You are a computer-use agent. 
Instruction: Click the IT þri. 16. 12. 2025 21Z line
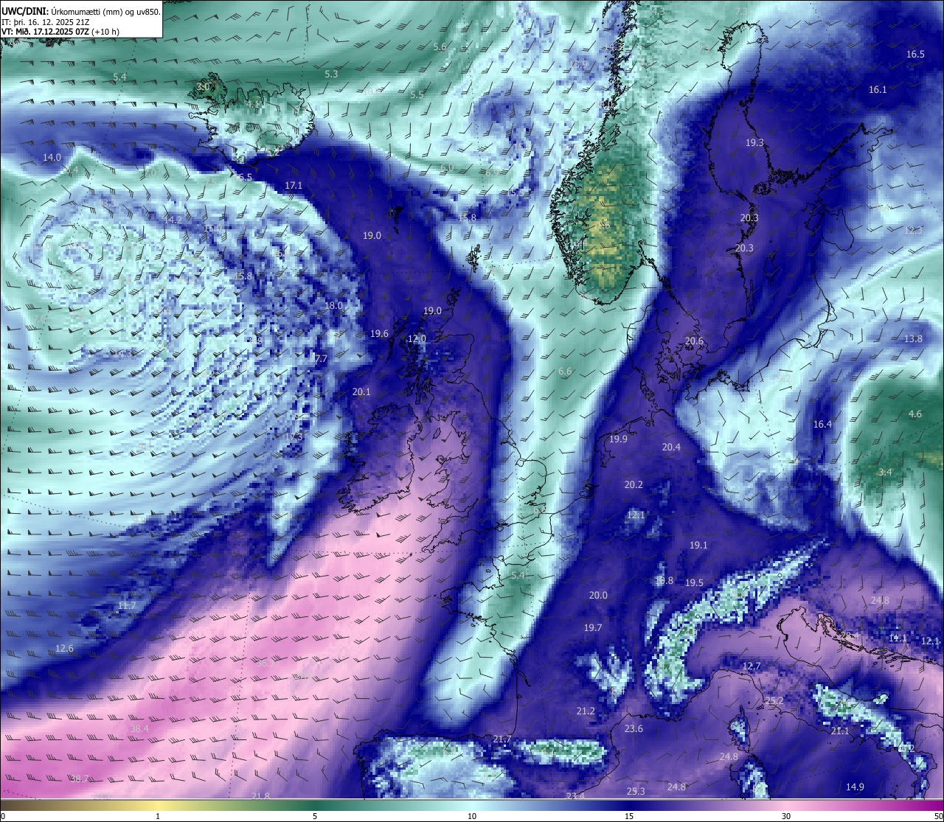(x=46, y=21)
